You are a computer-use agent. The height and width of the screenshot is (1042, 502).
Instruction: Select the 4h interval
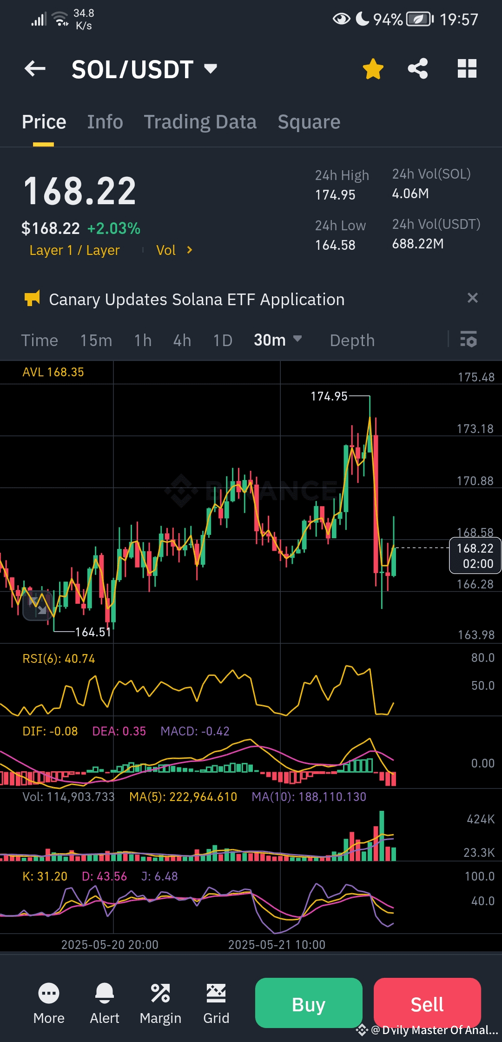(x=182, y=341)
